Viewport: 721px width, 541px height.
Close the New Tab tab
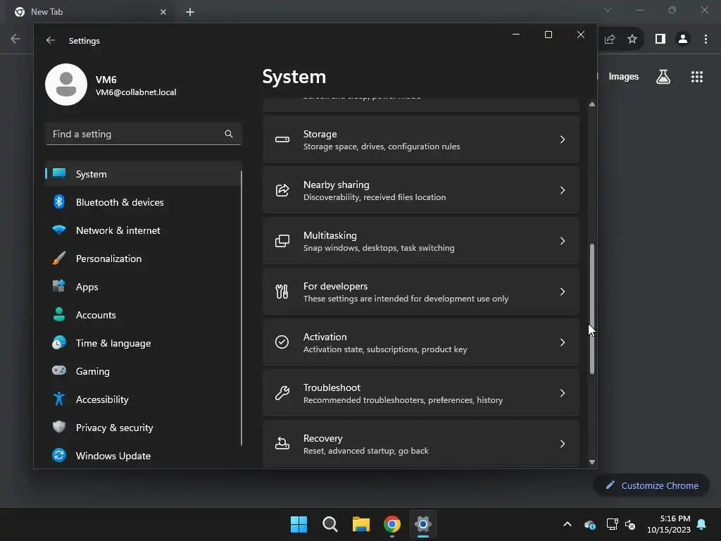[x=163, y=12]
